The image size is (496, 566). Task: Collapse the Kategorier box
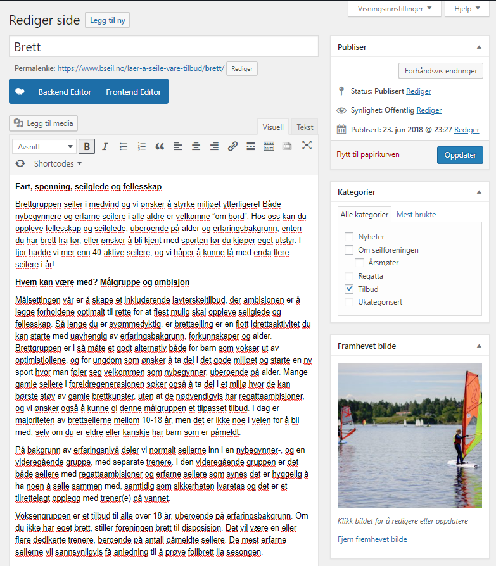click(x=479, y=192)
